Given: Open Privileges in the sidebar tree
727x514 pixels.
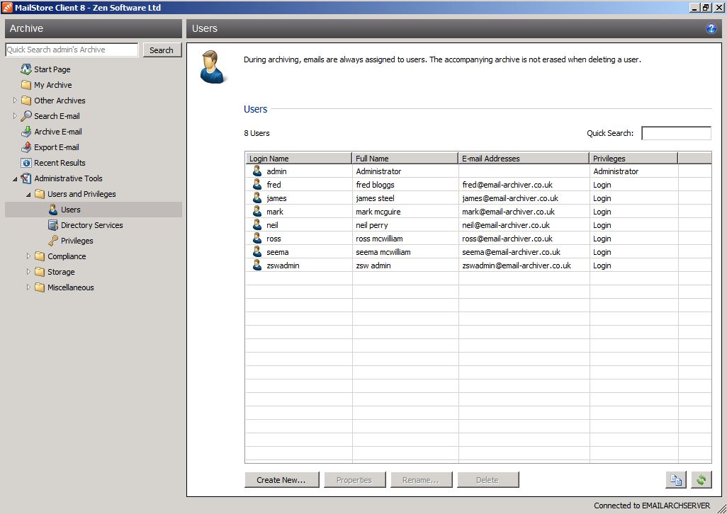Looking at the screenshot, I should [x=77, y=241].
